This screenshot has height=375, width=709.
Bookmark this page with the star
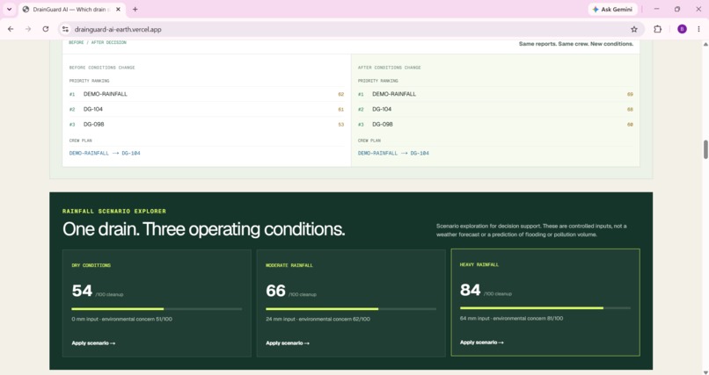634,29
